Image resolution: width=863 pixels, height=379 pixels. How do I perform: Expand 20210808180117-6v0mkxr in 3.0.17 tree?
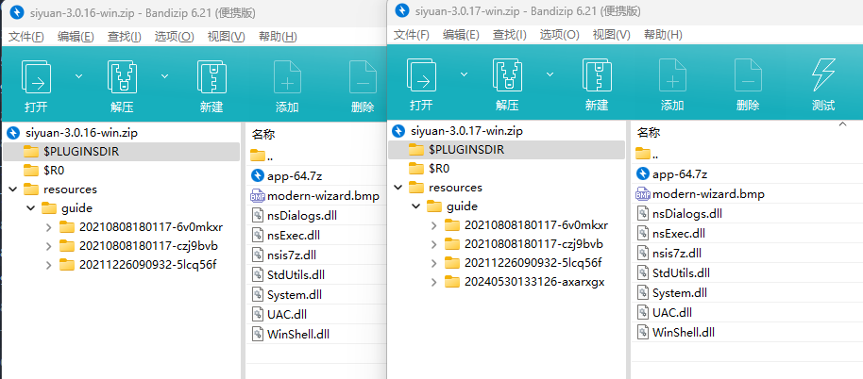tap(433, 225)
